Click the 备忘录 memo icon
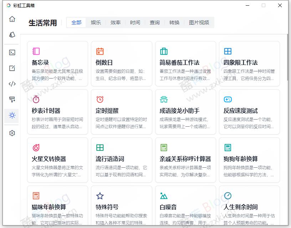 [x=36, y=51]
